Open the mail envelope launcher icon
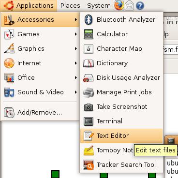The height and width of the screenshot is (178, 178). (x=130, y=6)
